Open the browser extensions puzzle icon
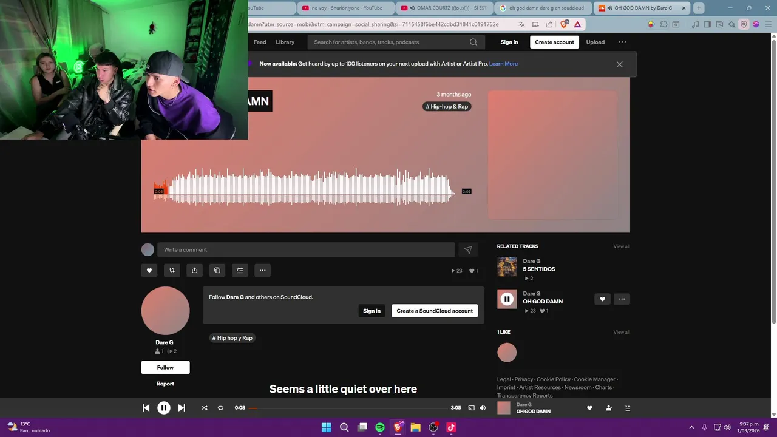 [x=663, y=24]
